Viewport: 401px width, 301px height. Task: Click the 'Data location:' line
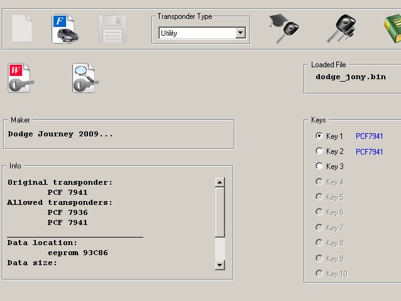(42, 243)
